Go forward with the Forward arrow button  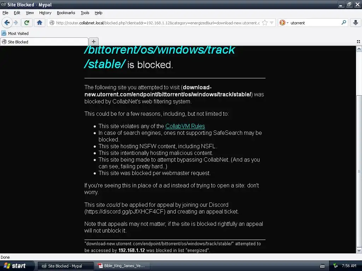(x=16, y=23)
